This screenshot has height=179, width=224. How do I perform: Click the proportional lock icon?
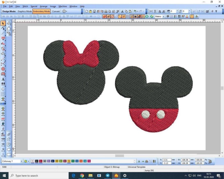click(210, 161)
